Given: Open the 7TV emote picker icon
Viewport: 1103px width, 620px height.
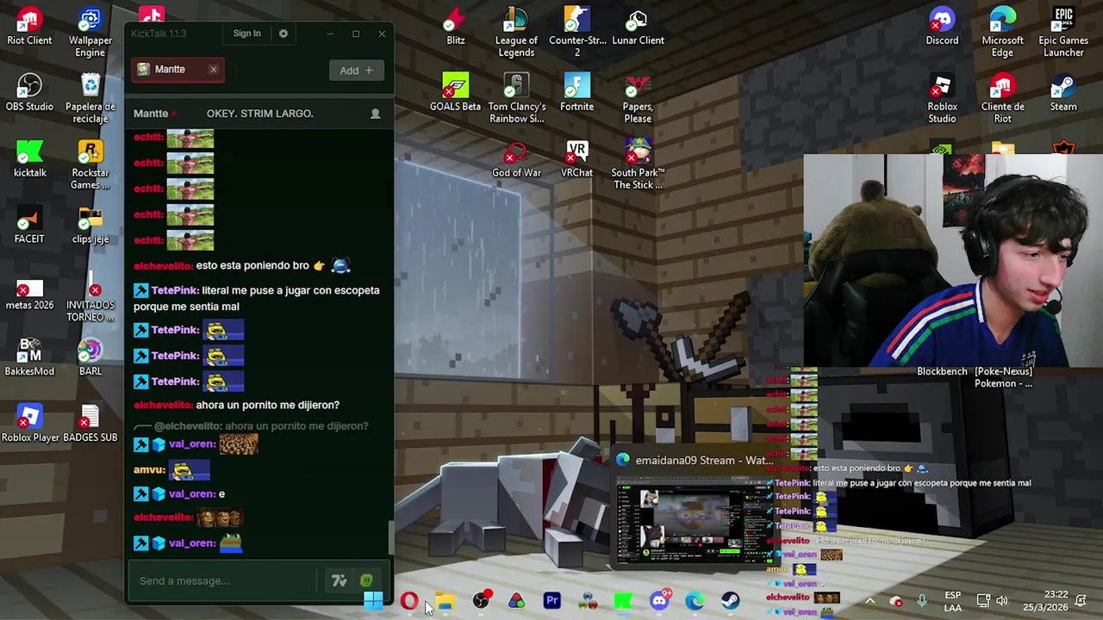Looking at the screenshot, I should [x=339, y=580].
